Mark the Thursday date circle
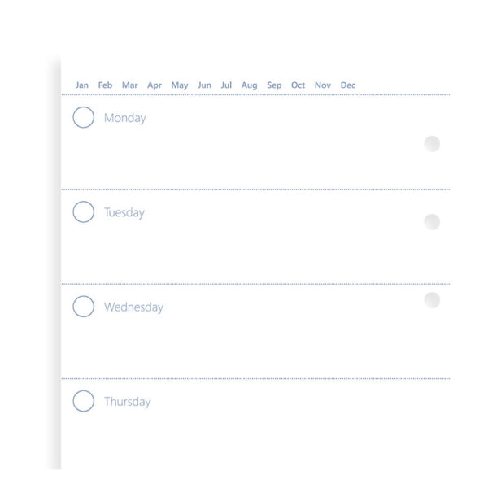Image resolution: width=488 pixels, height=488 pixels. pyautogui.click(x=84, y=401)
